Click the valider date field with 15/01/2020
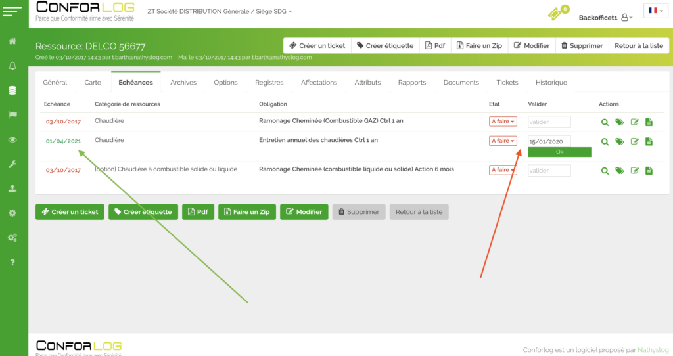Viewport: 673px width, 356px height. click(549, 141)
